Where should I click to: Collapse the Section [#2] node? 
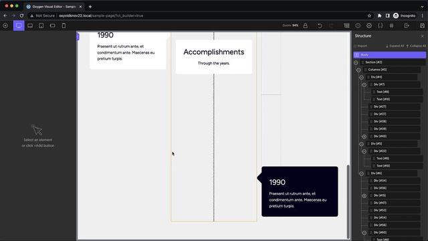click(x=356, y=62)
